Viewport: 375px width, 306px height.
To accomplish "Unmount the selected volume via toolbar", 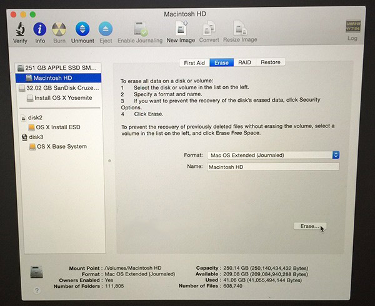I will point(82,29).
